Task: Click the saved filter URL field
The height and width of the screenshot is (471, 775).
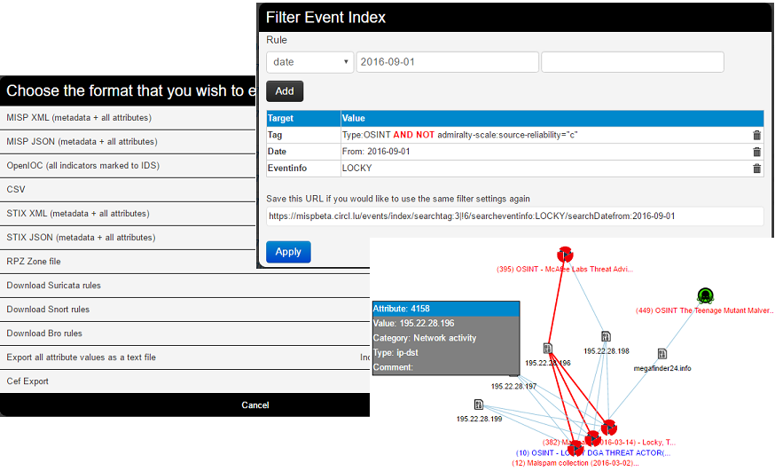Action: click(x=514, y=216)
